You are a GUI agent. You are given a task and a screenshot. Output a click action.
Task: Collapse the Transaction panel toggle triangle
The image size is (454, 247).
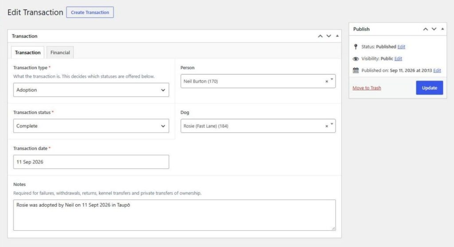tap(337, 36)
